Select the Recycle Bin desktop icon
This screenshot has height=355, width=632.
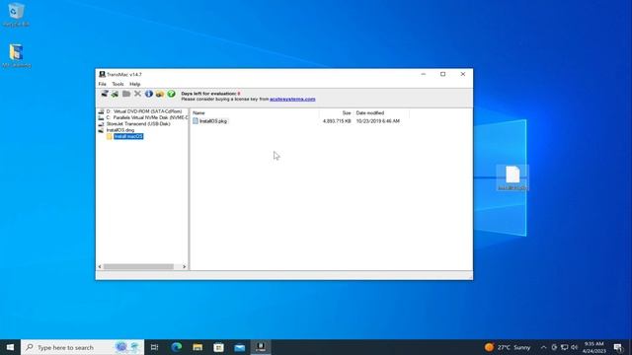(16, 16)
